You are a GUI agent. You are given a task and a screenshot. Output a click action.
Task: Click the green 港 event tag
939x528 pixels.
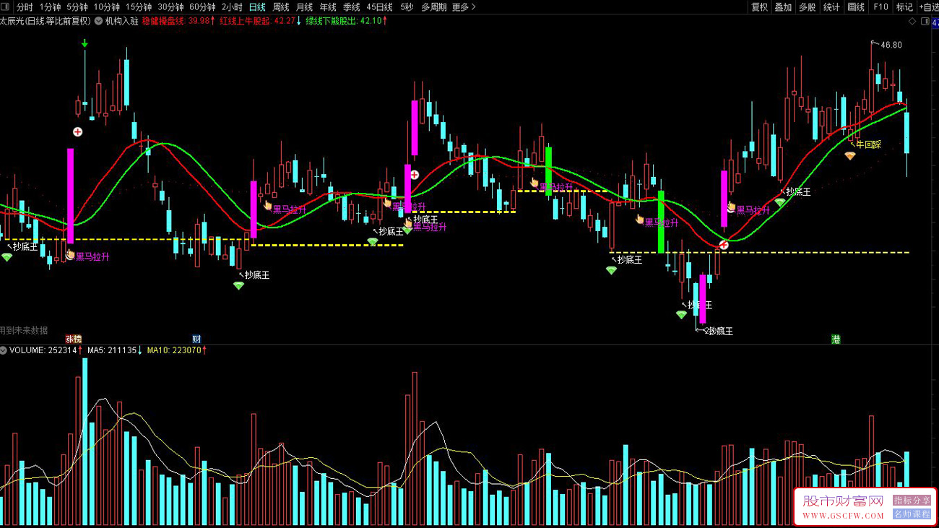pos(836,339)
